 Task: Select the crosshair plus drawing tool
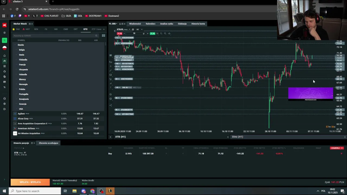coord(111,66)
